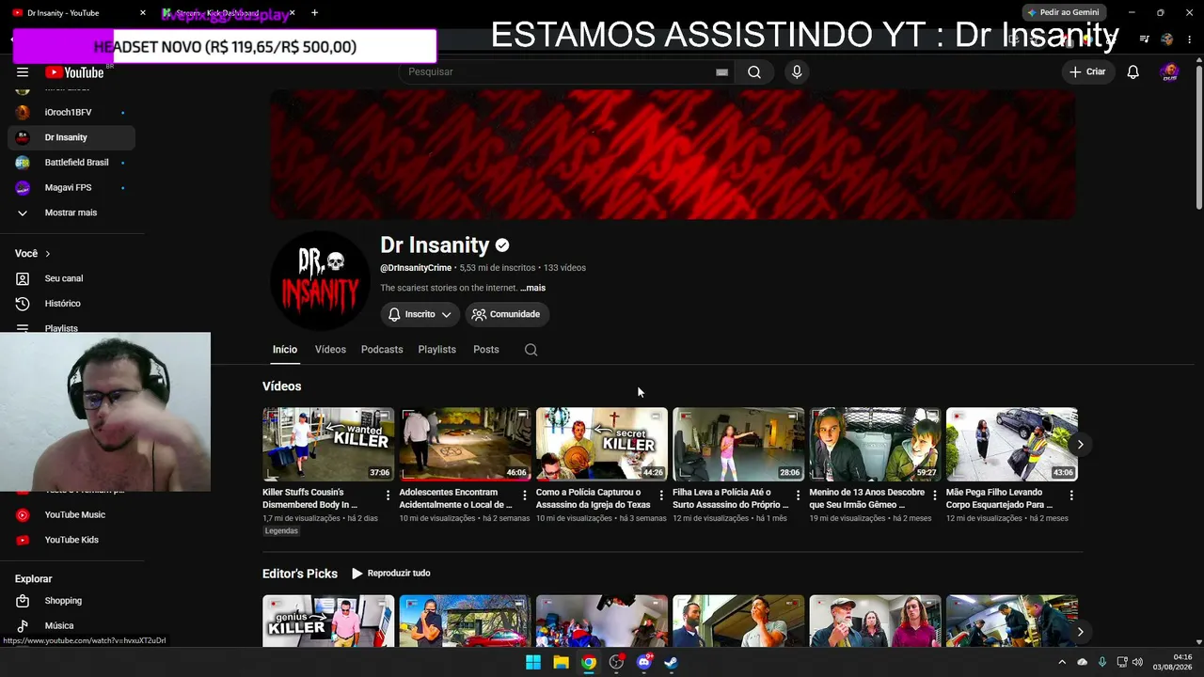This screenshot has width=1204, height=677.
Task: Open options for Menino de 13 Anos video
Action: coord(934,496)
